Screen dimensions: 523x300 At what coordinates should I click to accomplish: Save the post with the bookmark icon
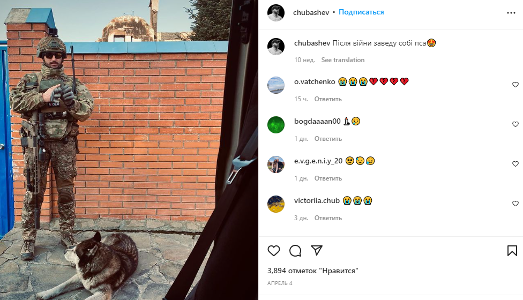pos(512,251)
